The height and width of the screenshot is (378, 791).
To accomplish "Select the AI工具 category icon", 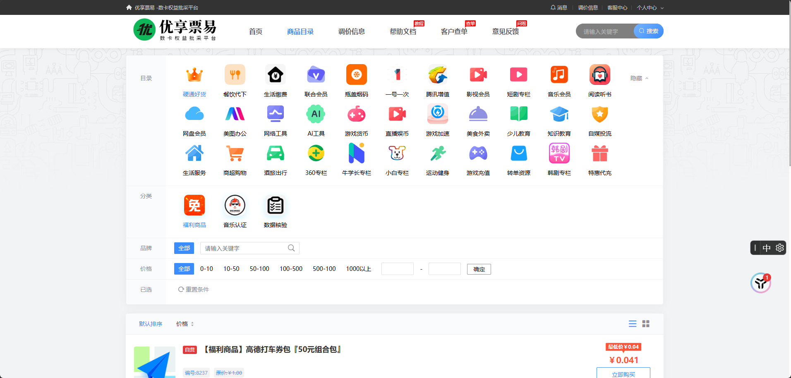I will coord(316,114).
